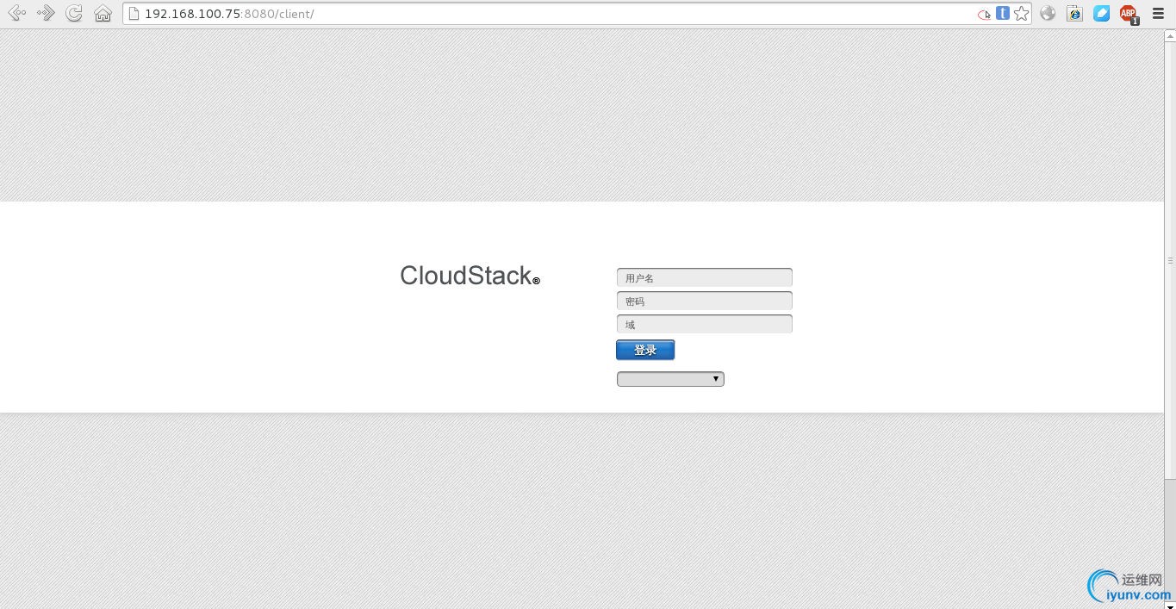The width and height of the screenshot is (1176, 609).
Task: Click the 密码 password field
Action: pos(705,301)
